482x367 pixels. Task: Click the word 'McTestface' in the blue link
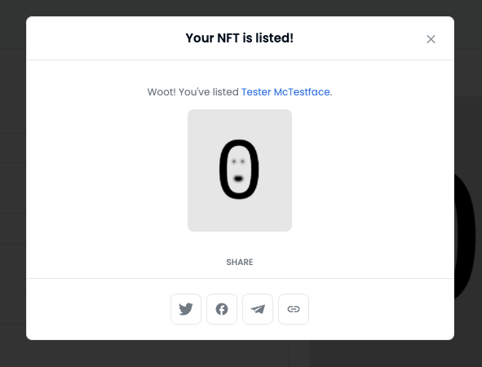(x=302, y=92)
